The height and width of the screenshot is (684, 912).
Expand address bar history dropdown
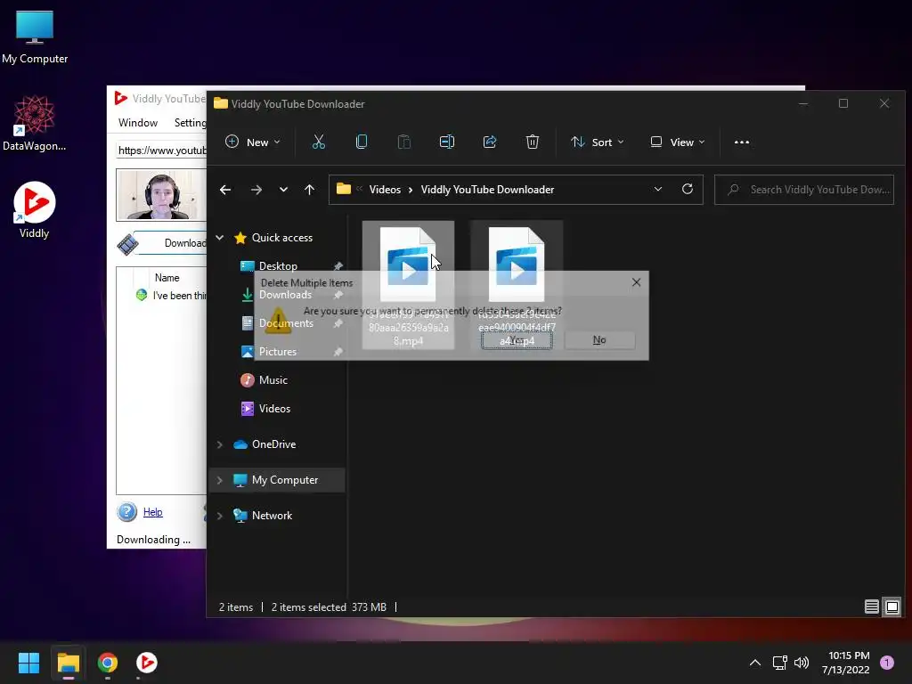[658, 189]
